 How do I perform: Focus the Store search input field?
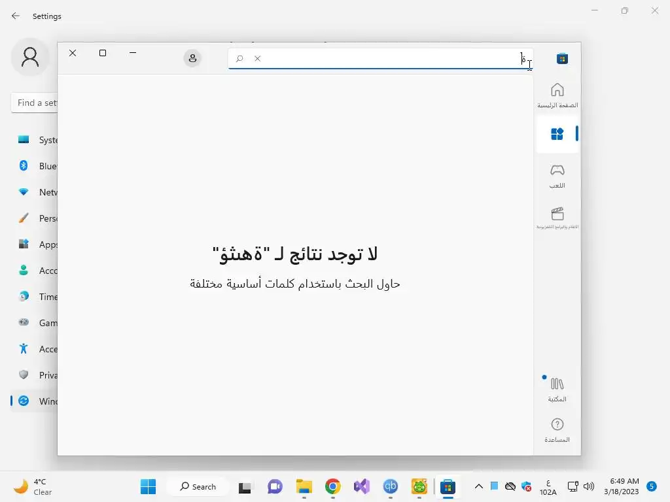click(x=380, y=58)
